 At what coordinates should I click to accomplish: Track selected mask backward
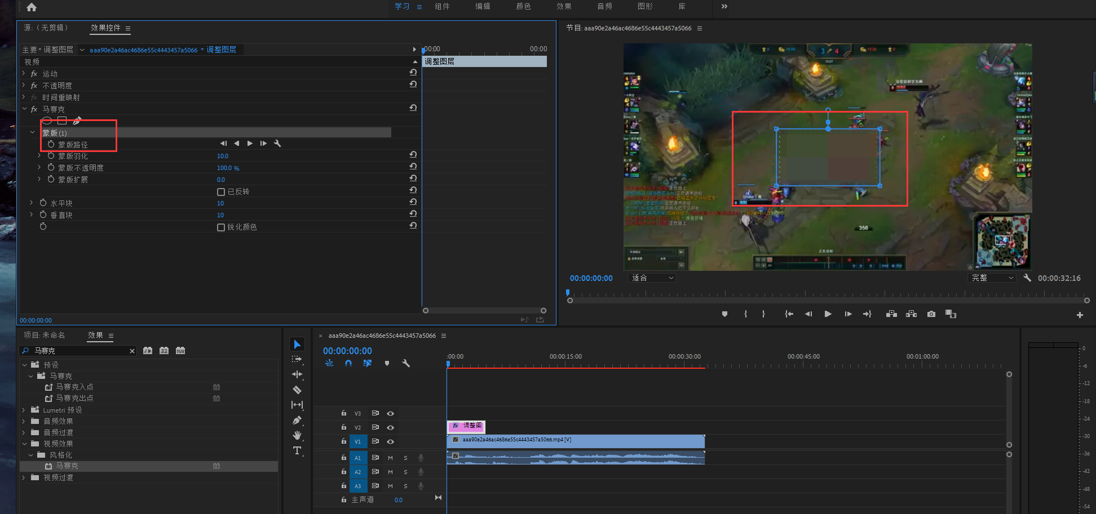(237, 144)
